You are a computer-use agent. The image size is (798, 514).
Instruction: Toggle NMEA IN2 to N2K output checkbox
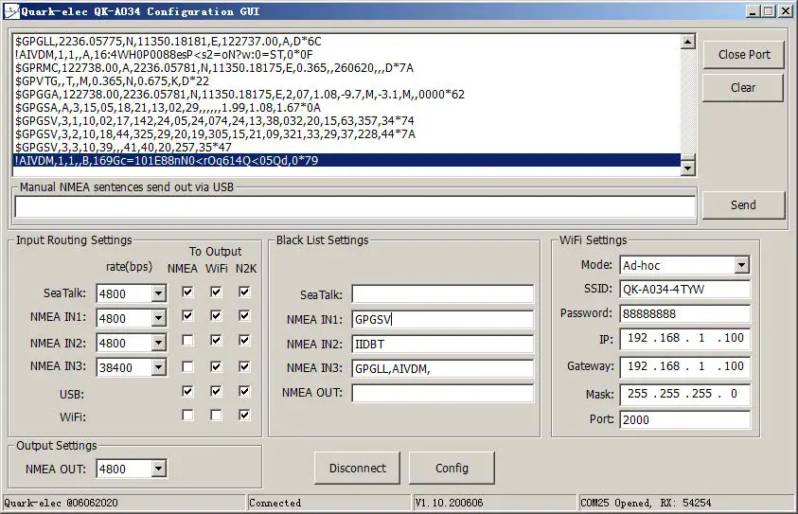tap(244, 340)
